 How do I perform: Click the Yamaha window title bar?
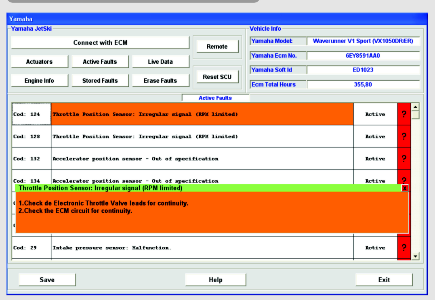click(x=217, y=19)
